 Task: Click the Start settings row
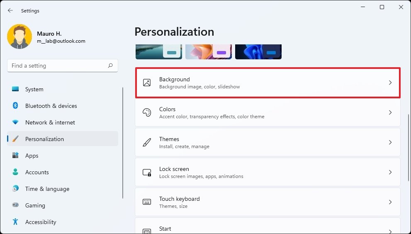tap(268, 226)
